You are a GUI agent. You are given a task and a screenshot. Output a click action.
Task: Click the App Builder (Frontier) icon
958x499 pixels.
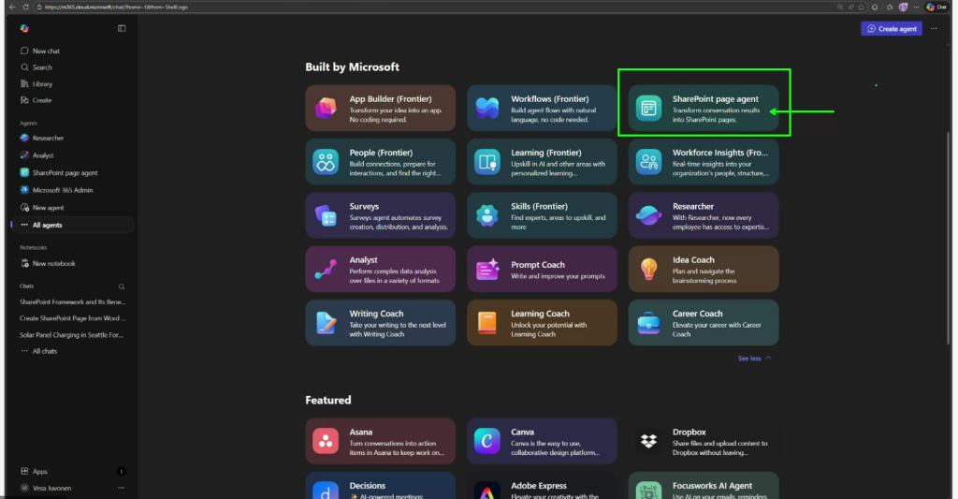point(326,108)
